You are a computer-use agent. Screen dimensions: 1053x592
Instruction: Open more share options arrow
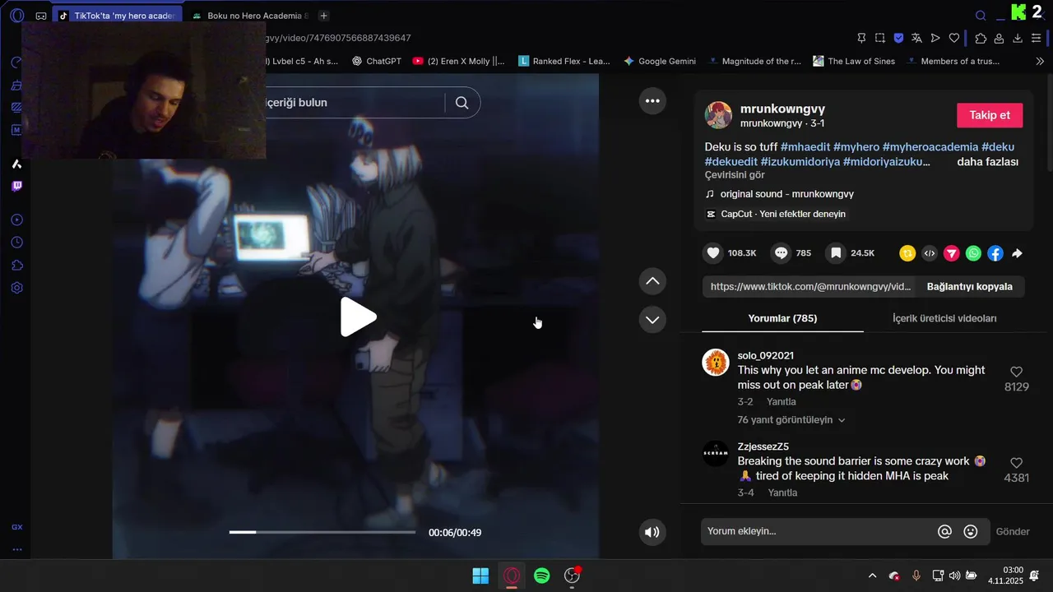pos(1017,253)
